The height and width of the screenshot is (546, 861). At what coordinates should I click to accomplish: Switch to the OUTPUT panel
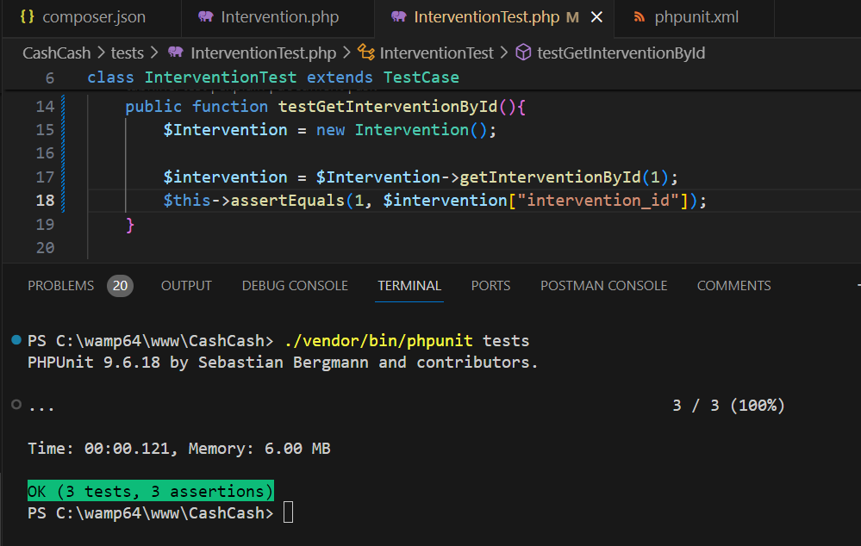click(x=186, y=286)
